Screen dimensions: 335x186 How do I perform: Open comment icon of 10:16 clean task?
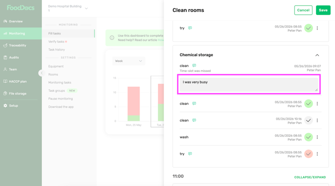pos(194,120)
